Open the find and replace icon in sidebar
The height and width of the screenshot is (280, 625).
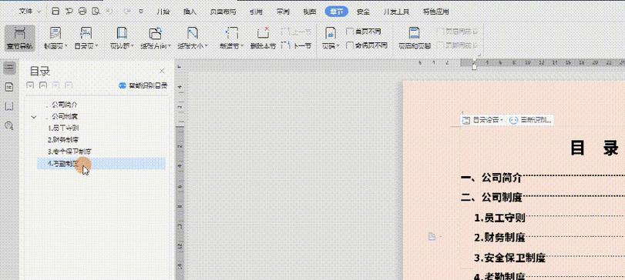pyautogui.click(x=9, y=126)
